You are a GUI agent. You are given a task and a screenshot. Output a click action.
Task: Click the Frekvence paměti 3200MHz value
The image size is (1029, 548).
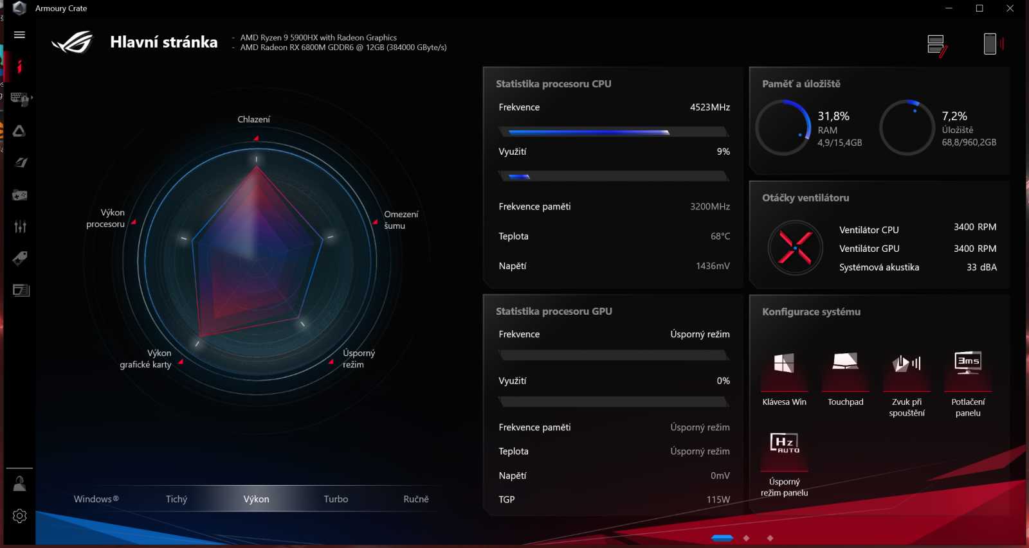tap(710, 207)
